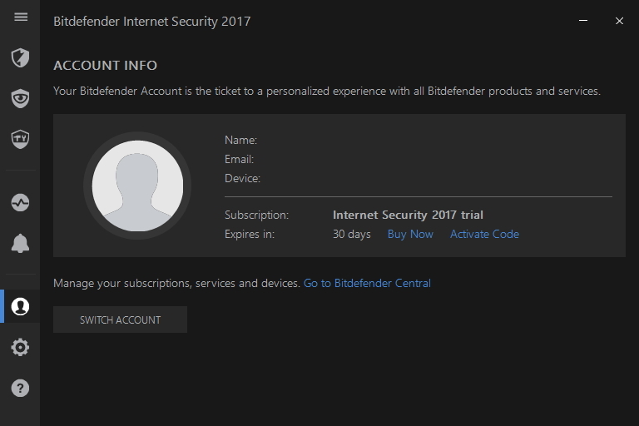Go to Bitdefender Central link
Screen dimensions: 639x426
point(367,284)
